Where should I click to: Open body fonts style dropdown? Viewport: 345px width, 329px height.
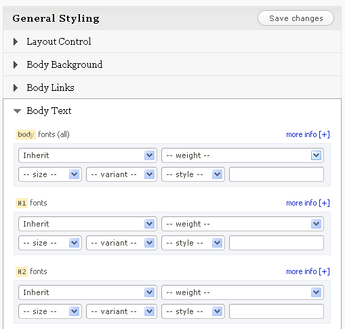(193, 174)
